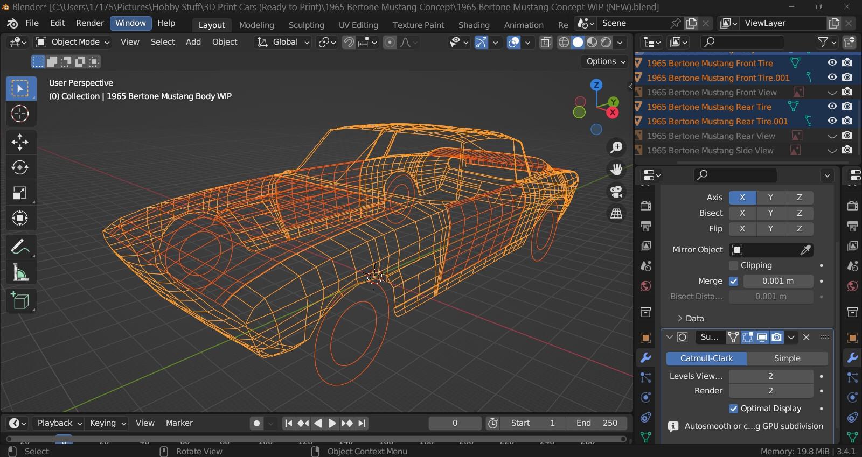Open the Object properties orange square tab
The image size is (862, 457).
coord(645,338)
